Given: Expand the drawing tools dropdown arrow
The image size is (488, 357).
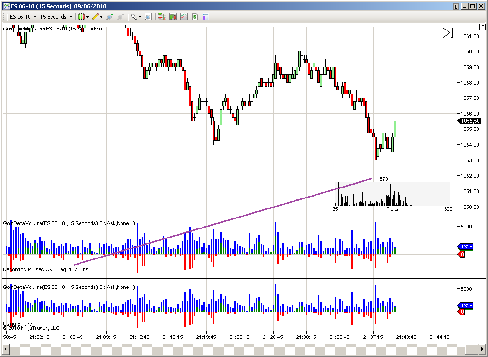Looking at the screenshot, I should click(x=101, y=17).
